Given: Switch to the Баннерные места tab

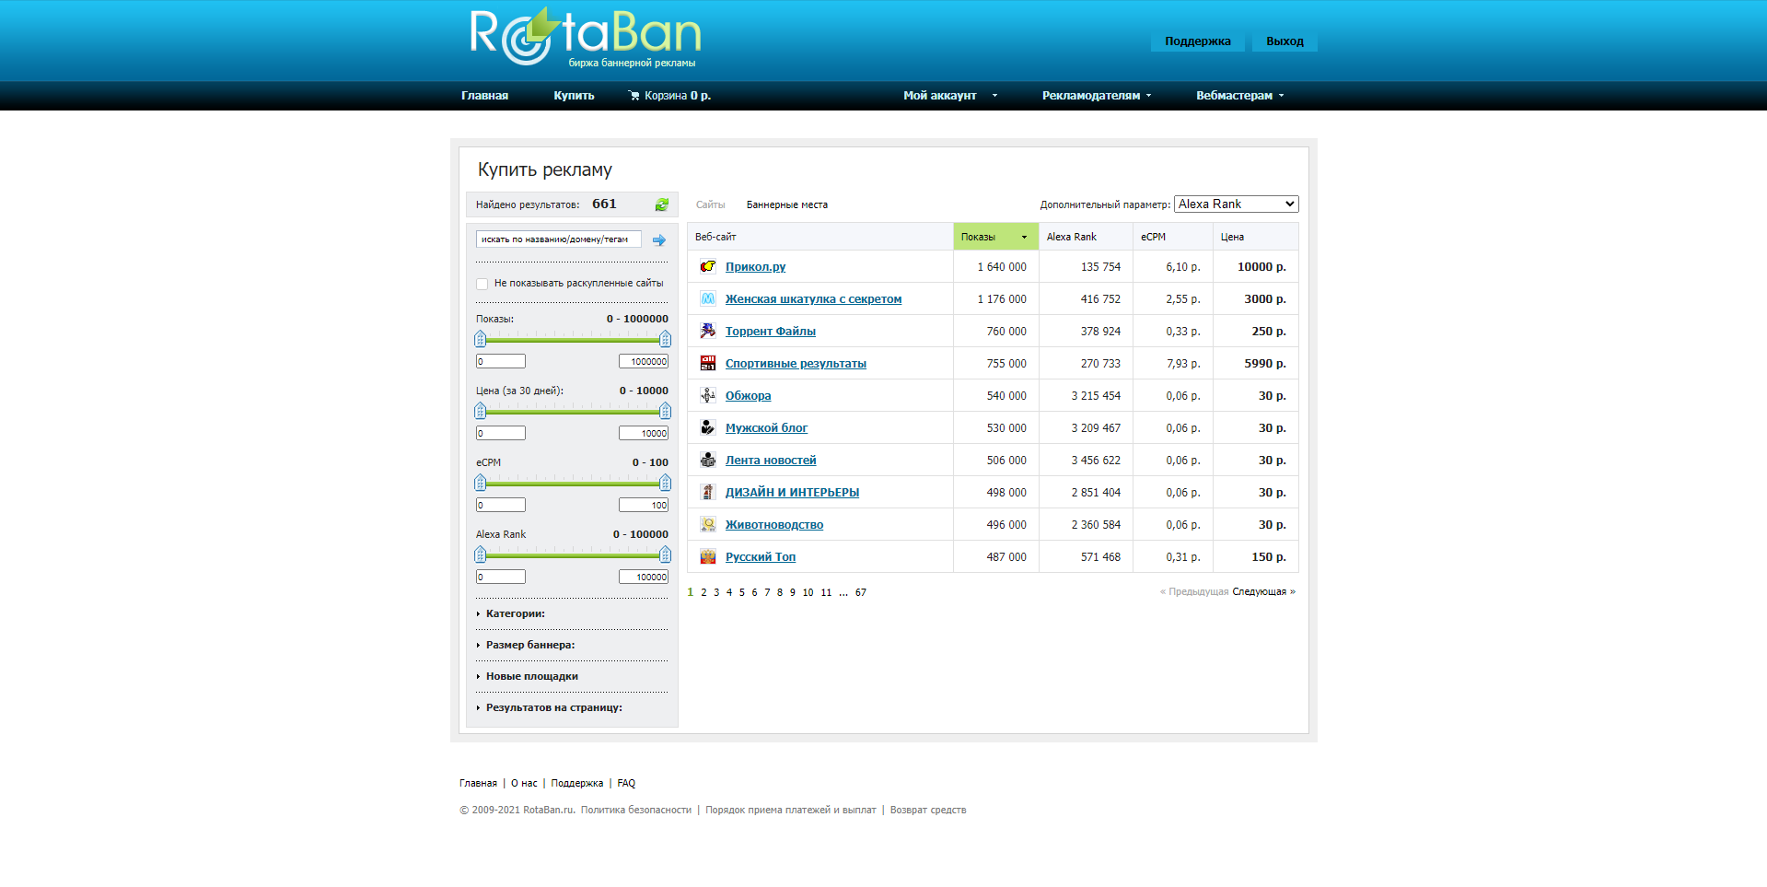Looking at the screenshot, I should pos(786,204).
